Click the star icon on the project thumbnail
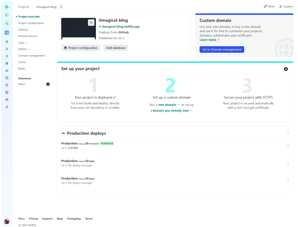Screen dimensions: 298x227 point(91,22)
